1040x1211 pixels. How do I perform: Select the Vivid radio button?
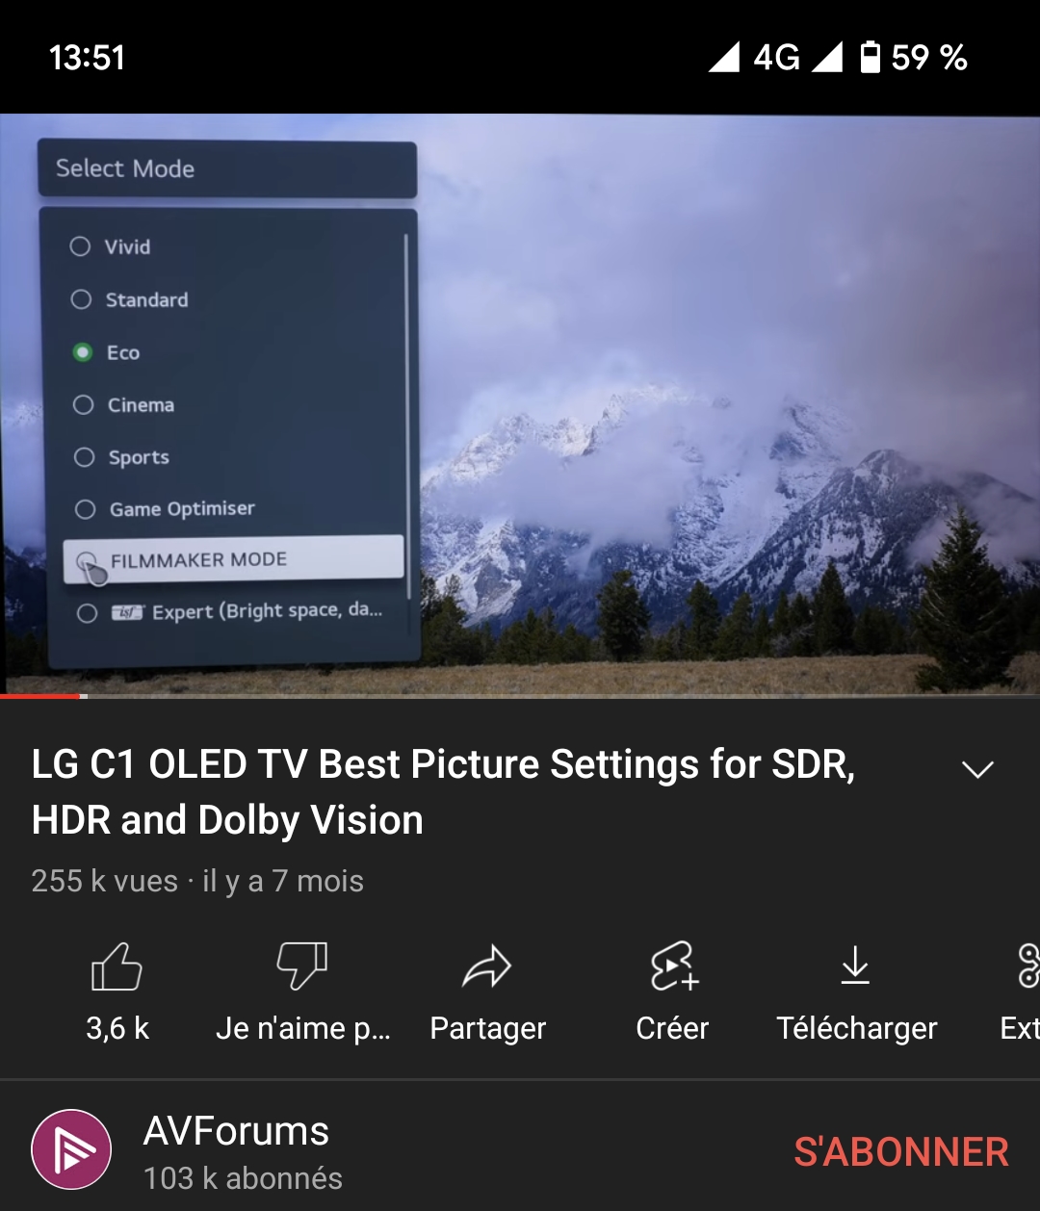coord(81,246)
